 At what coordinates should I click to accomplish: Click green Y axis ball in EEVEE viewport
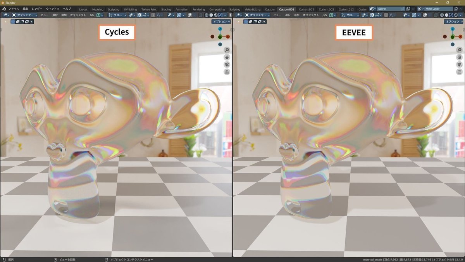click(x=452, y=36)
